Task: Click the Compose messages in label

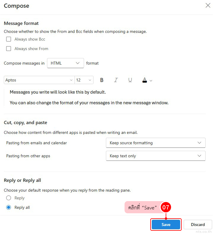Action: [x=24, y=63]
